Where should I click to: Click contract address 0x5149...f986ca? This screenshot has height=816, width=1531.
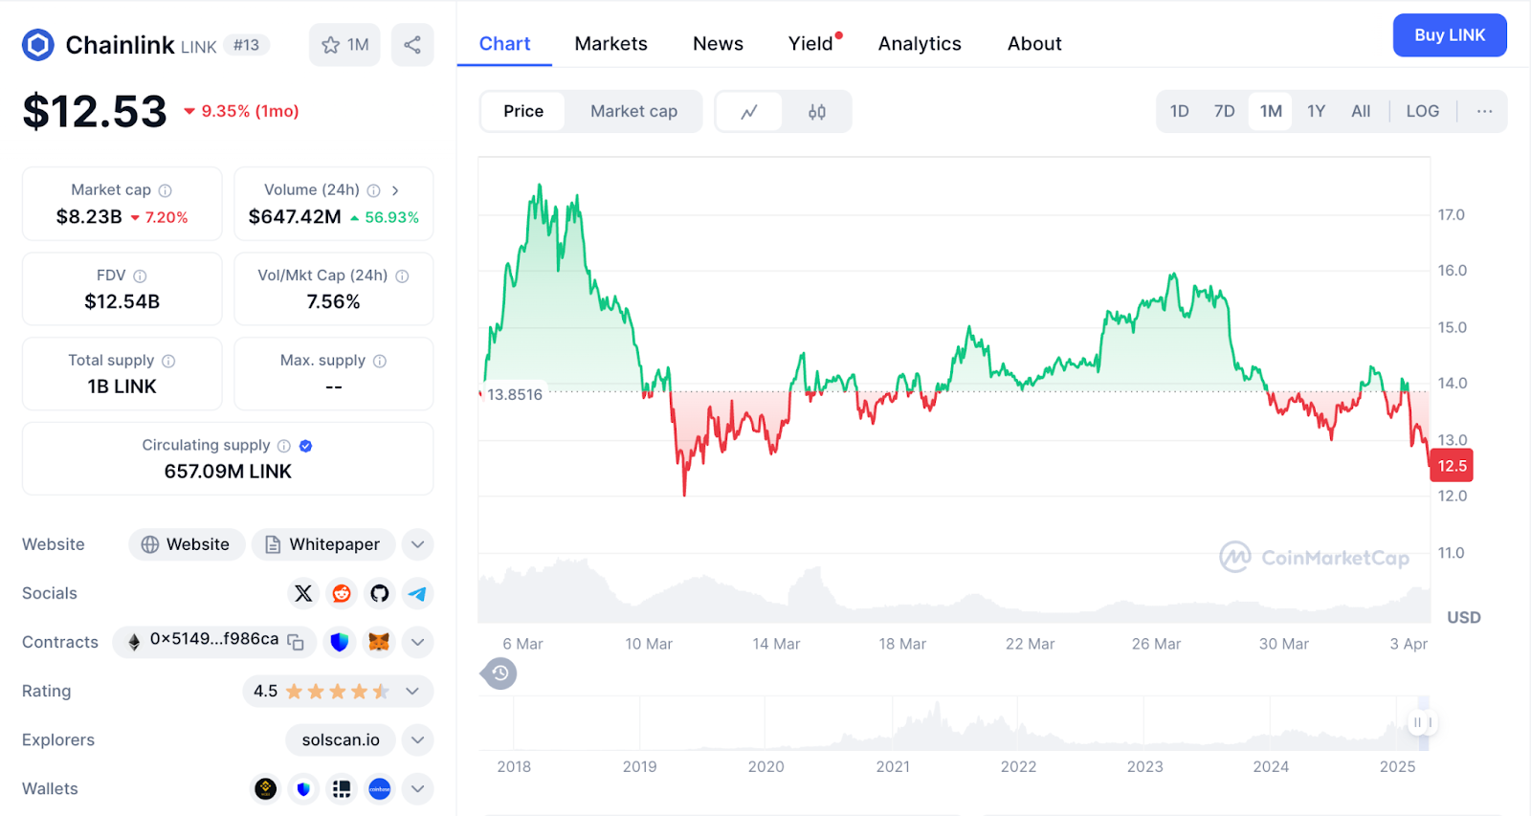(x=214, y=639)
